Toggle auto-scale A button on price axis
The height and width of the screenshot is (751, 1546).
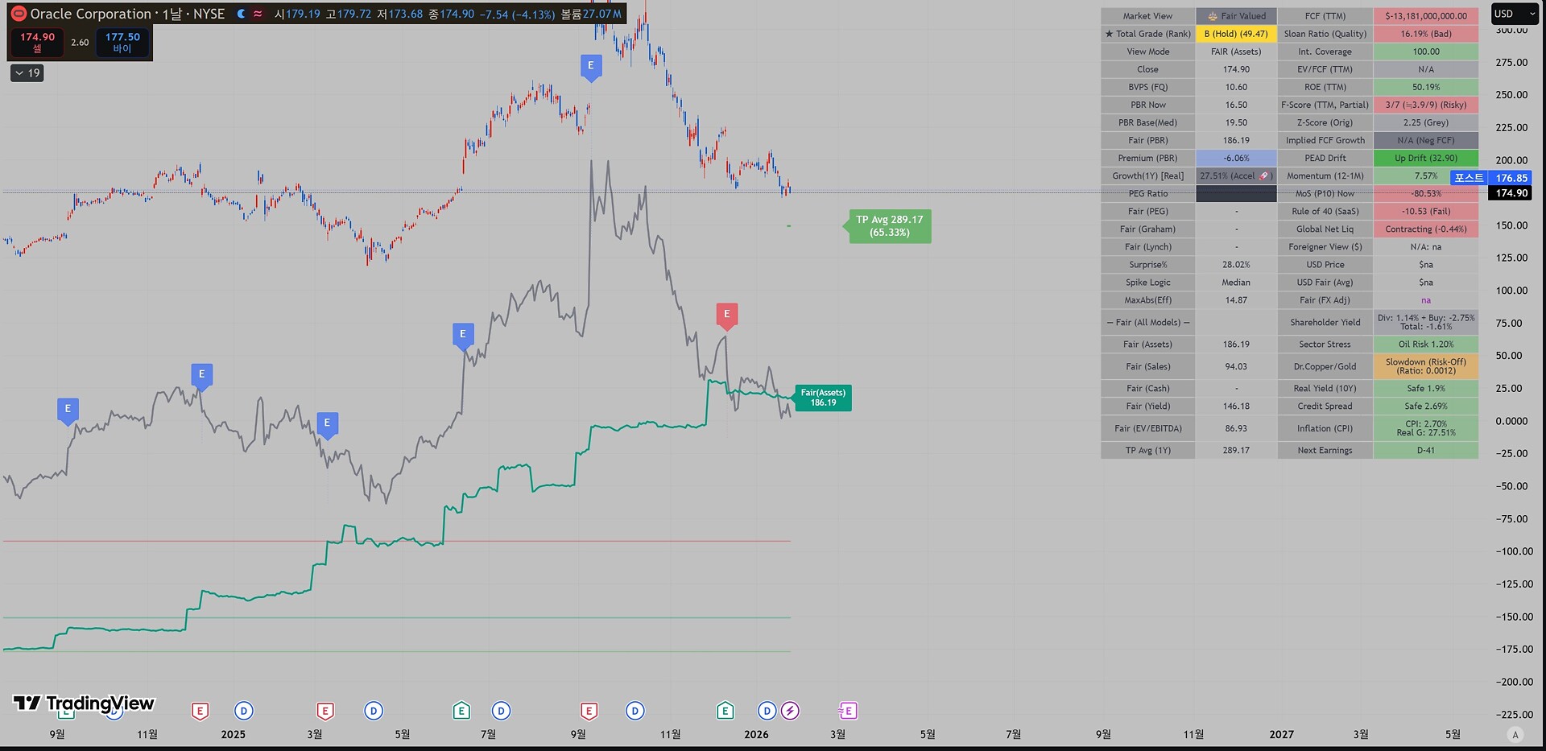pyautogui.click(x=1515, y=734)
